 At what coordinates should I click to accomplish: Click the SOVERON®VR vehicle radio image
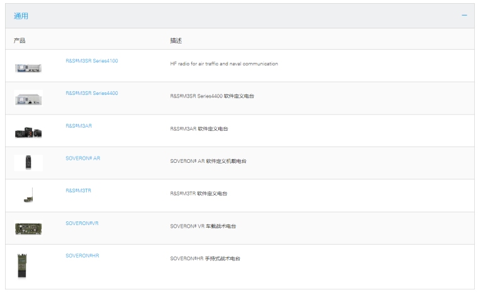coord(28,228)
